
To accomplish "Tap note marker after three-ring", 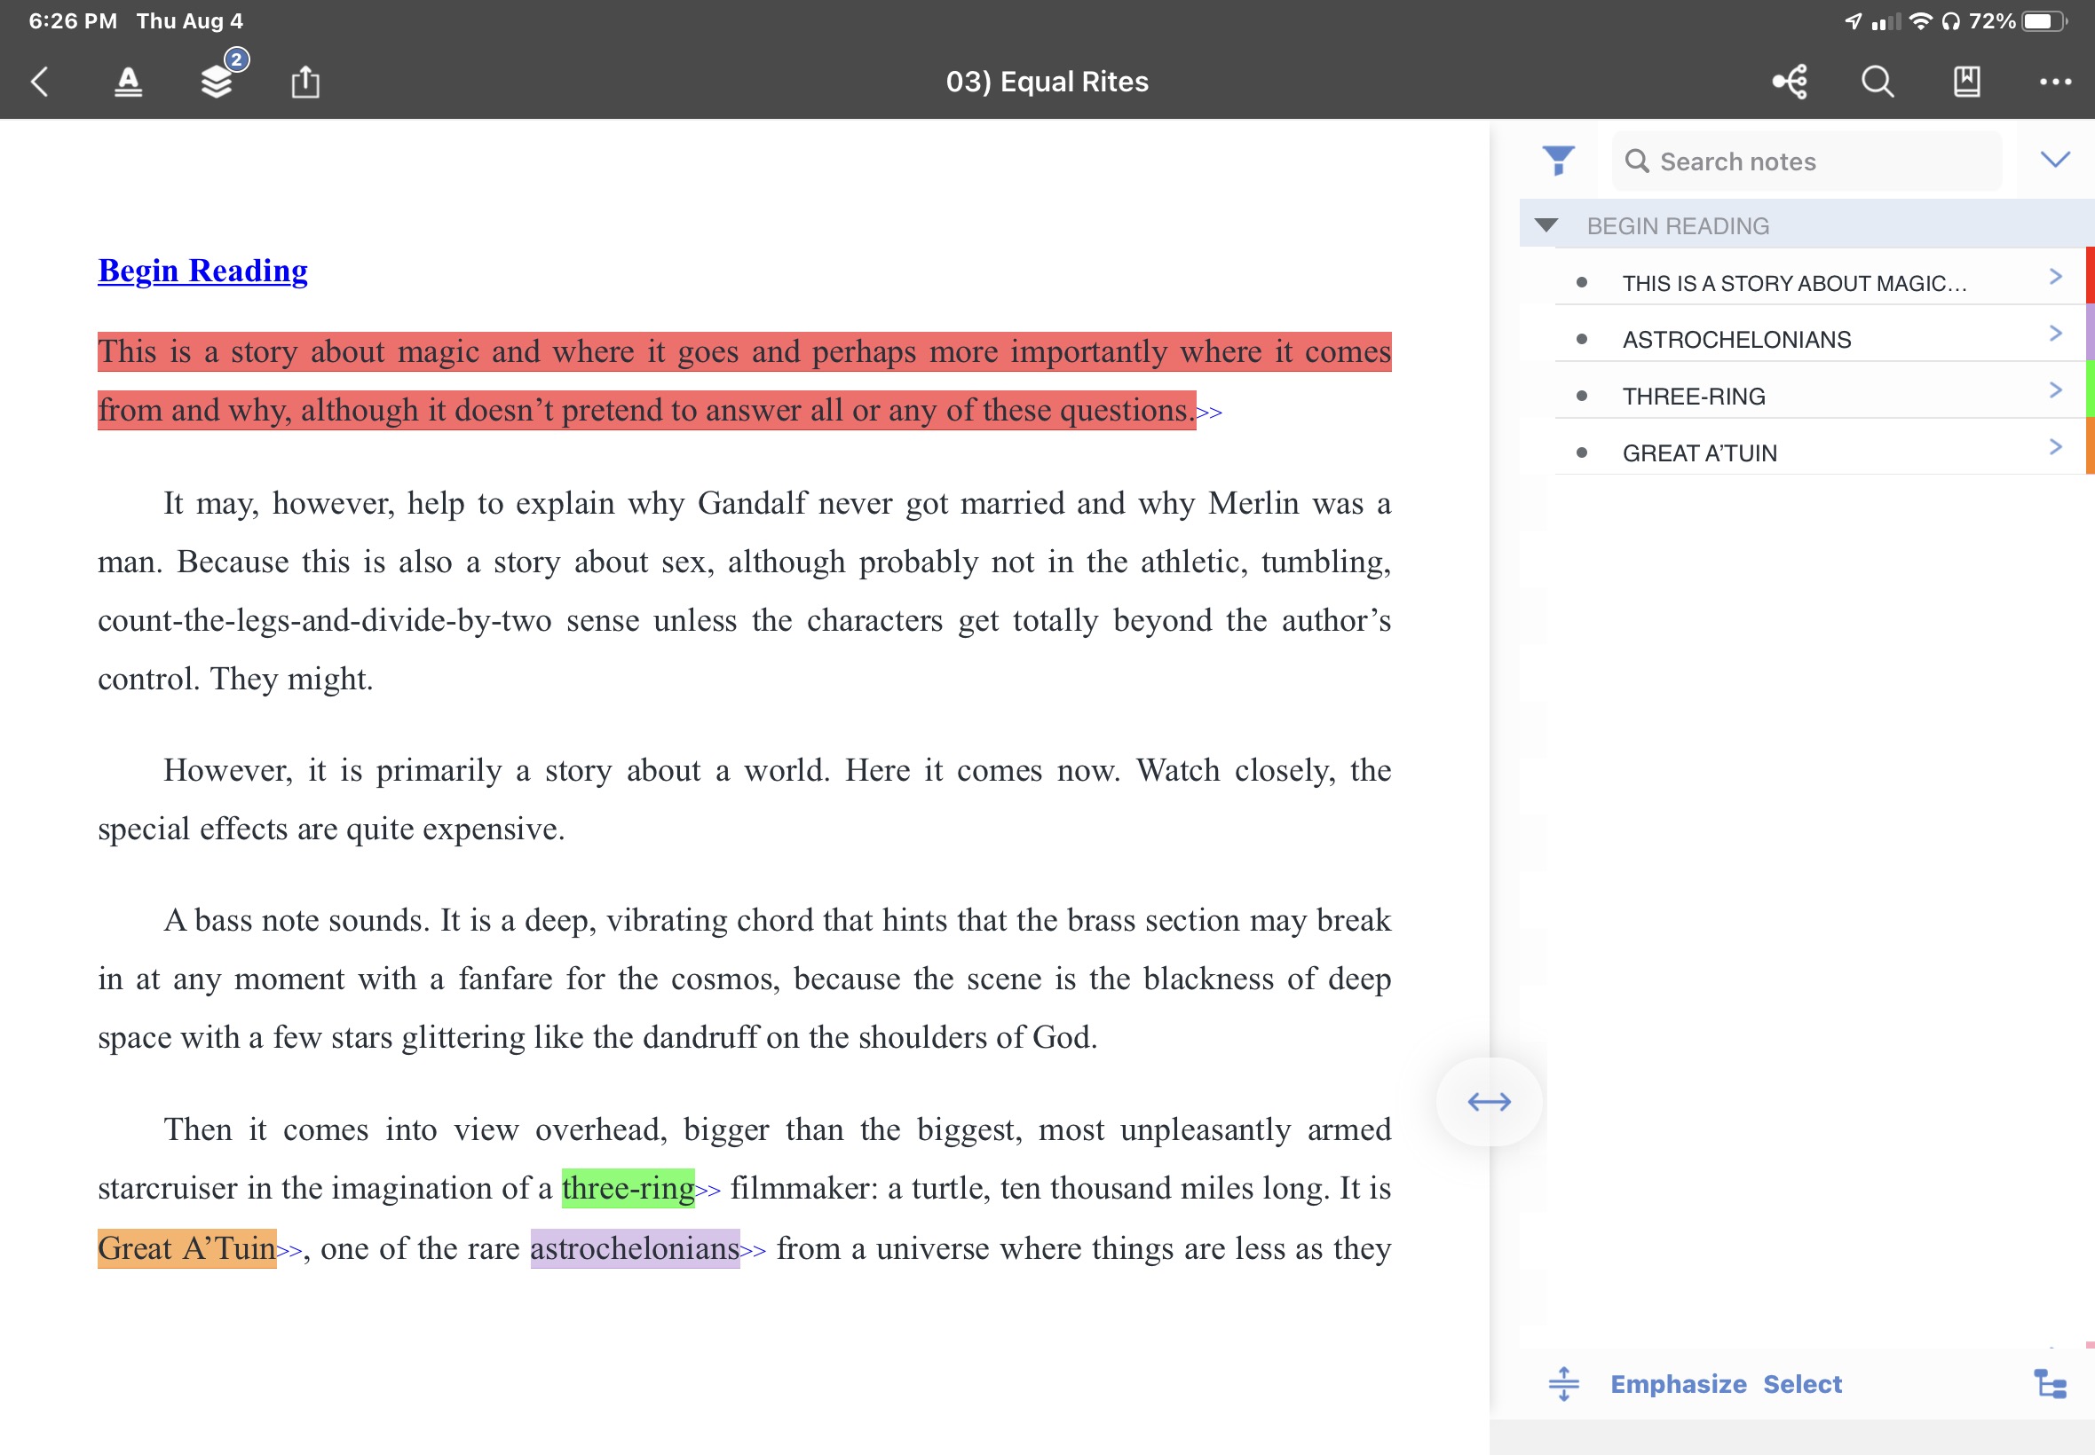I will point(708,1192).
